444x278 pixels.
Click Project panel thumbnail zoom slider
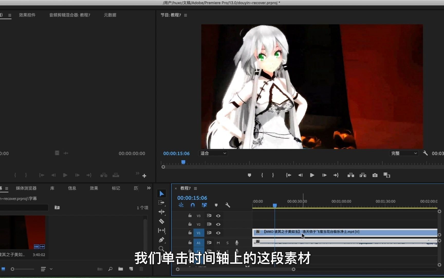click(22, 269)
